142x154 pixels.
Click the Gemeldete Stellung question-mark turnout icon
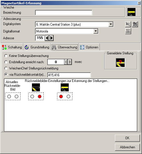click(120, 63)
